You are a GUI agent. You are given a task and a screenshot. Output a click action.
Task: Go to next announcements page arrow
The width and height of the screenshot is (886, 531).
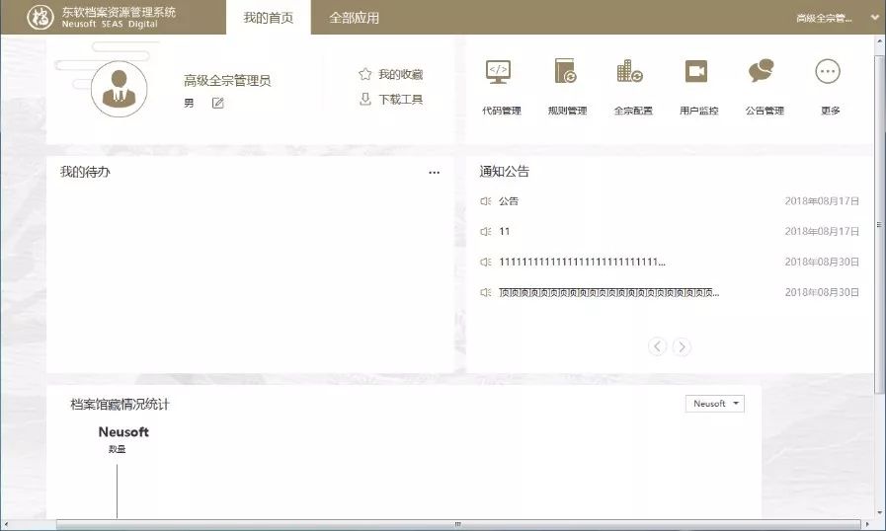tap(682, 346)
